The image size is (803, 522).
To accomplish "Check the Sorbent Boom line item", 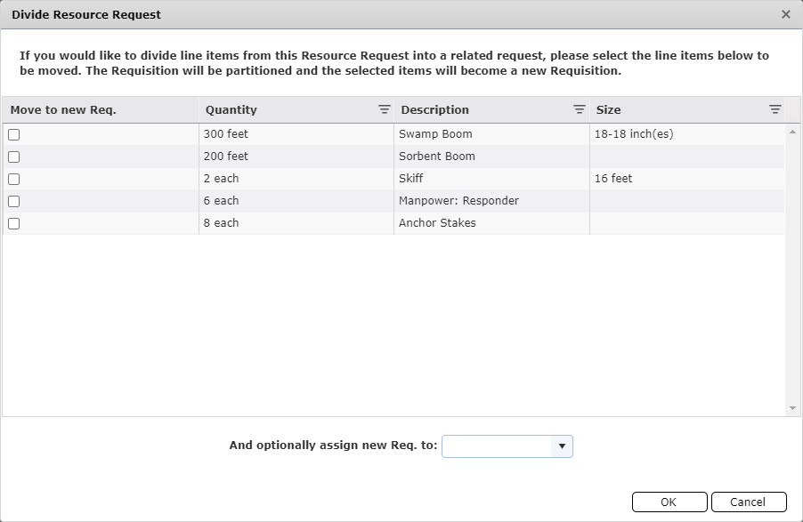I will click(12, 156).
